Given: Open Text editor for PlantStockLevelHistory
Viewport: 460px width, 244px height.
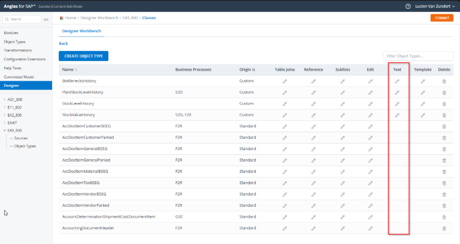Looking at the screenshot, I should click(x=397, y=93).
